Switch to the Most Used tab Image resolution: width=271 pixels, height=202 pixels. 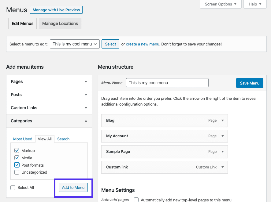pos(23,139)
